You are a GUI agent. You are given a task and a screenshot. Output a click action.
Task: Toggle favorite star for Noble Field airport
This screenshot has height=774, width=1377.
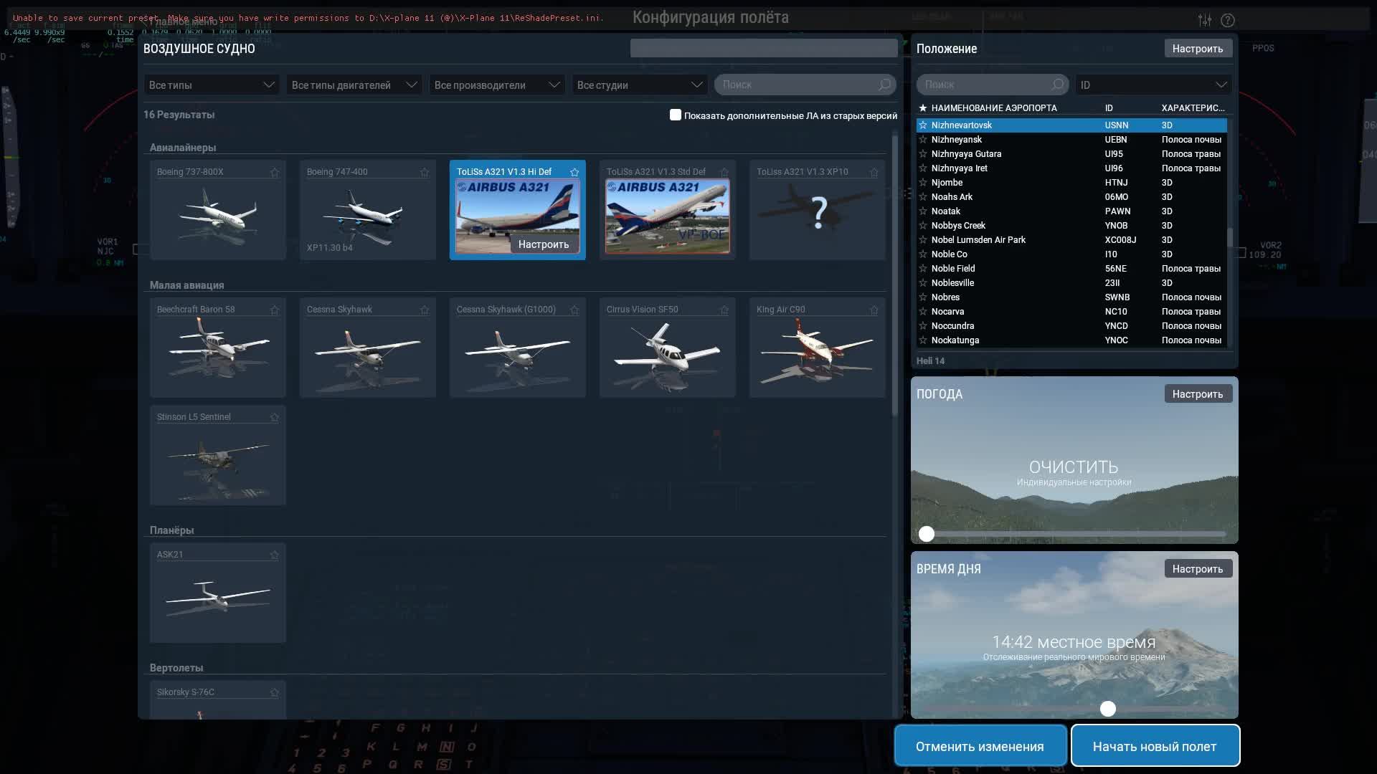tap(922, 269)
